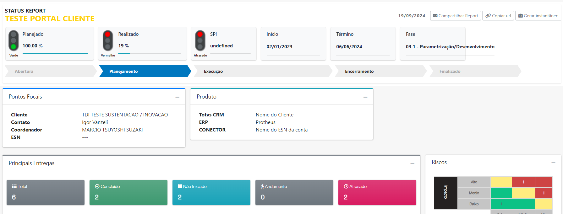Click the pause icon on Não Iniciado card
Image resolution: width=563 pixels, height=214 pixels.
click(x=180, y=186)
